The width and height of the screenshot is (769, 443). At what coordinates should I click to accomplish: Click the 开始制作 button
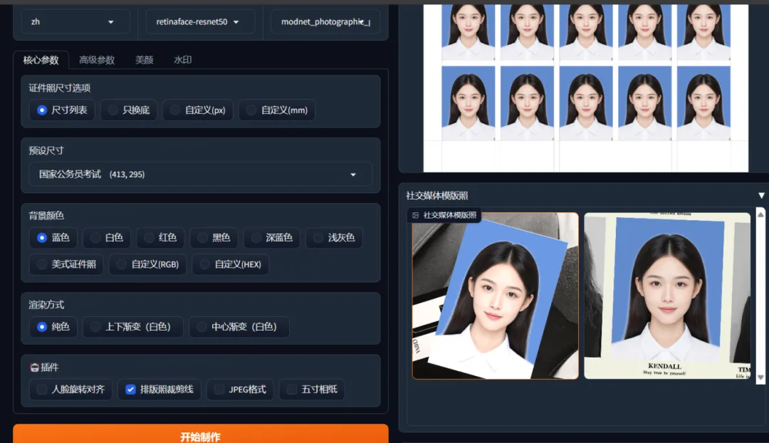point(200,436)
